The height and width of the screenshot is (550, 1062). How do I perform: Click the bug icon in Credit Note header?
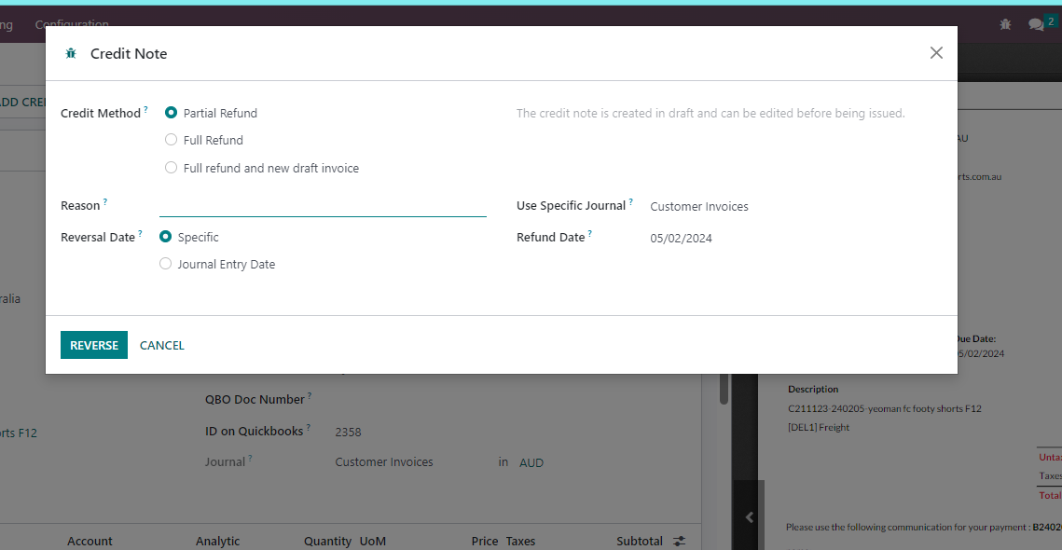pos(71,53)
